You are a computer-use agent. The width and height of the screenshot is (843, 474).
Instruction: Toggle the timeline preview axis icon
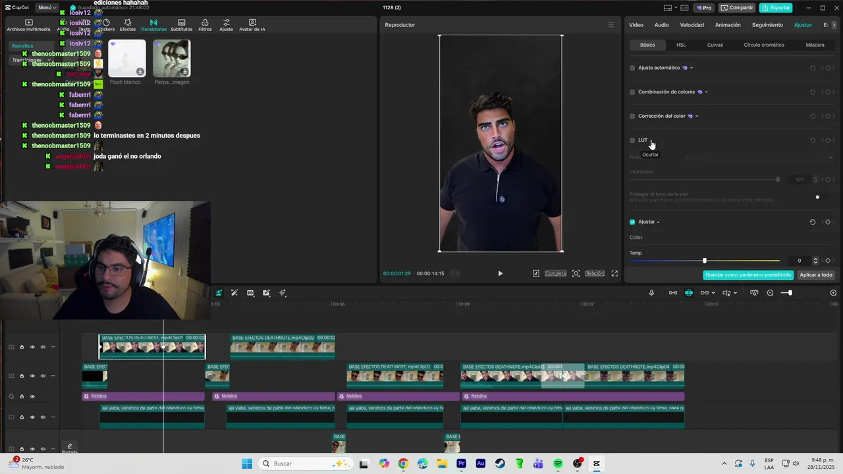coord(754,293)
